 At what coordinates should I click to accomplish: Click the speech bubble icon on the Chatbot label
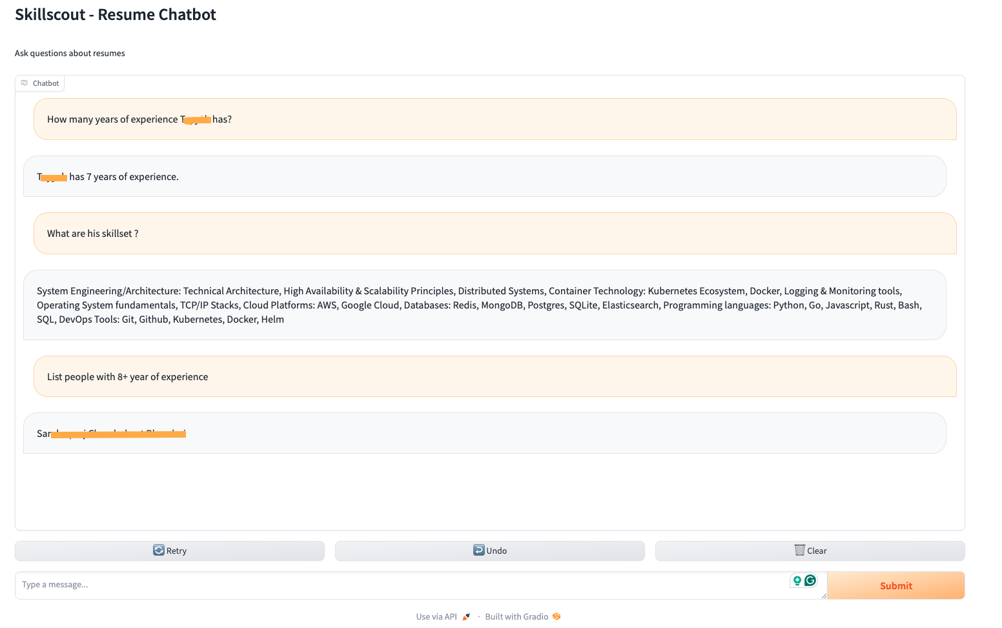click(x=25, y=83)
